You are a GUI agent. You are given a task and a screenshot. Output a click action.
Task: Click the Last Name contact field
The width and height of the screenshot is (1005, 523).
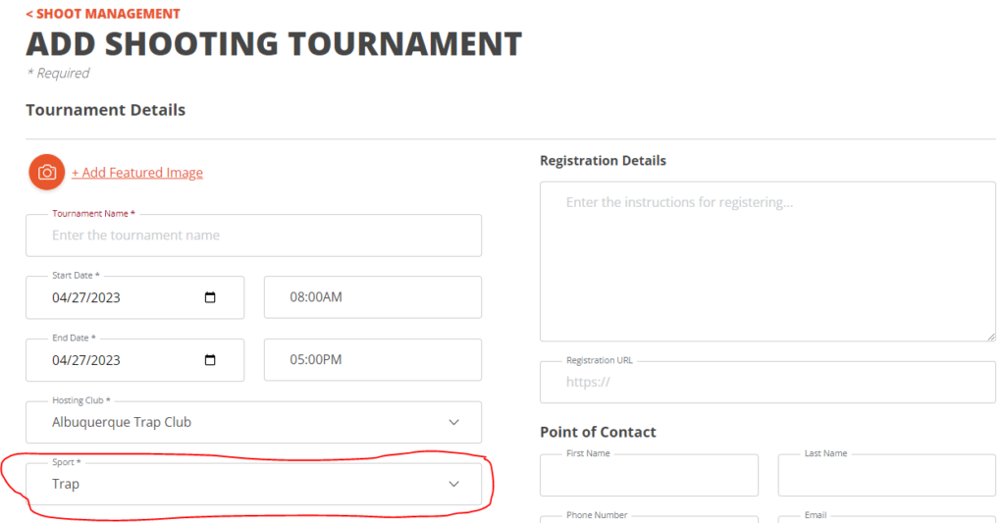point(887,475)
